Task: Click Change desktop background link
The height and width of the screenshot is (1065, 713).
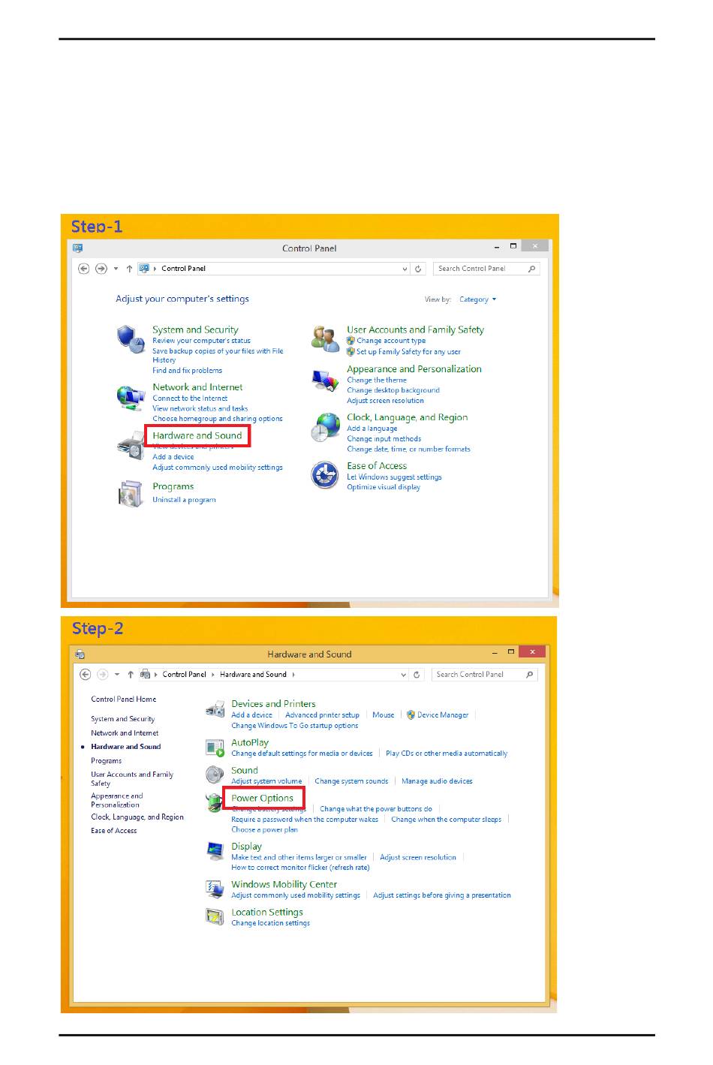Action: pos(393,390)
